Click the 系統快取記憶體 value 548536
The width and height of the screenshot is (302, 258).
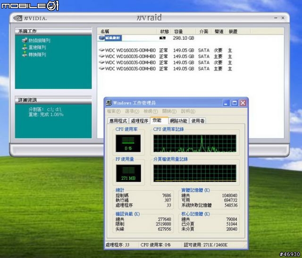pos(231,206)
